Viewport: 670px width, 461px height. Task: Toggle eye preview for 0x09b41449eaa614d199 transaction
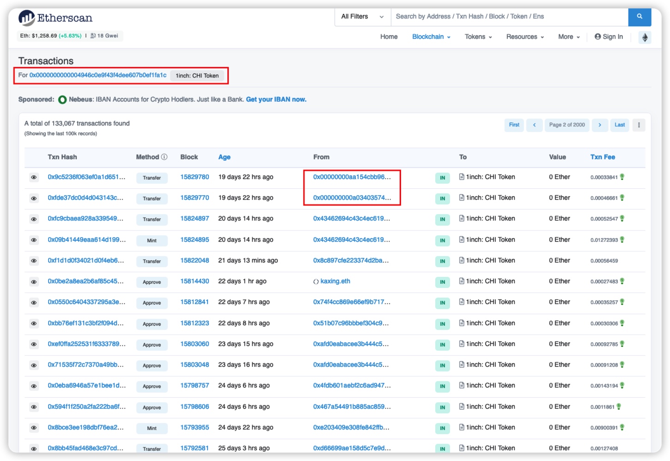tap(34, 240)
